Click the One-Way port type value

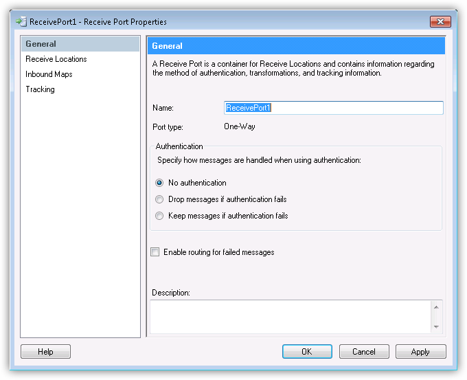pyautogui.click(x=240, y=126)
